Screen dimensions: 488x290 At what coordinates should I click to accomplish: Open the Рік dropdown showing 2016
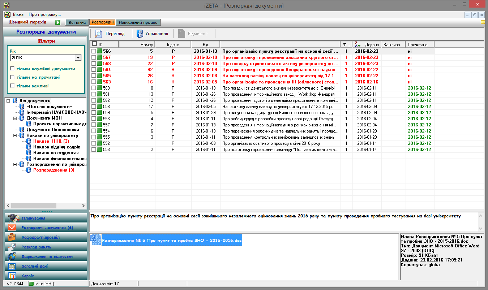pos(78,58)
